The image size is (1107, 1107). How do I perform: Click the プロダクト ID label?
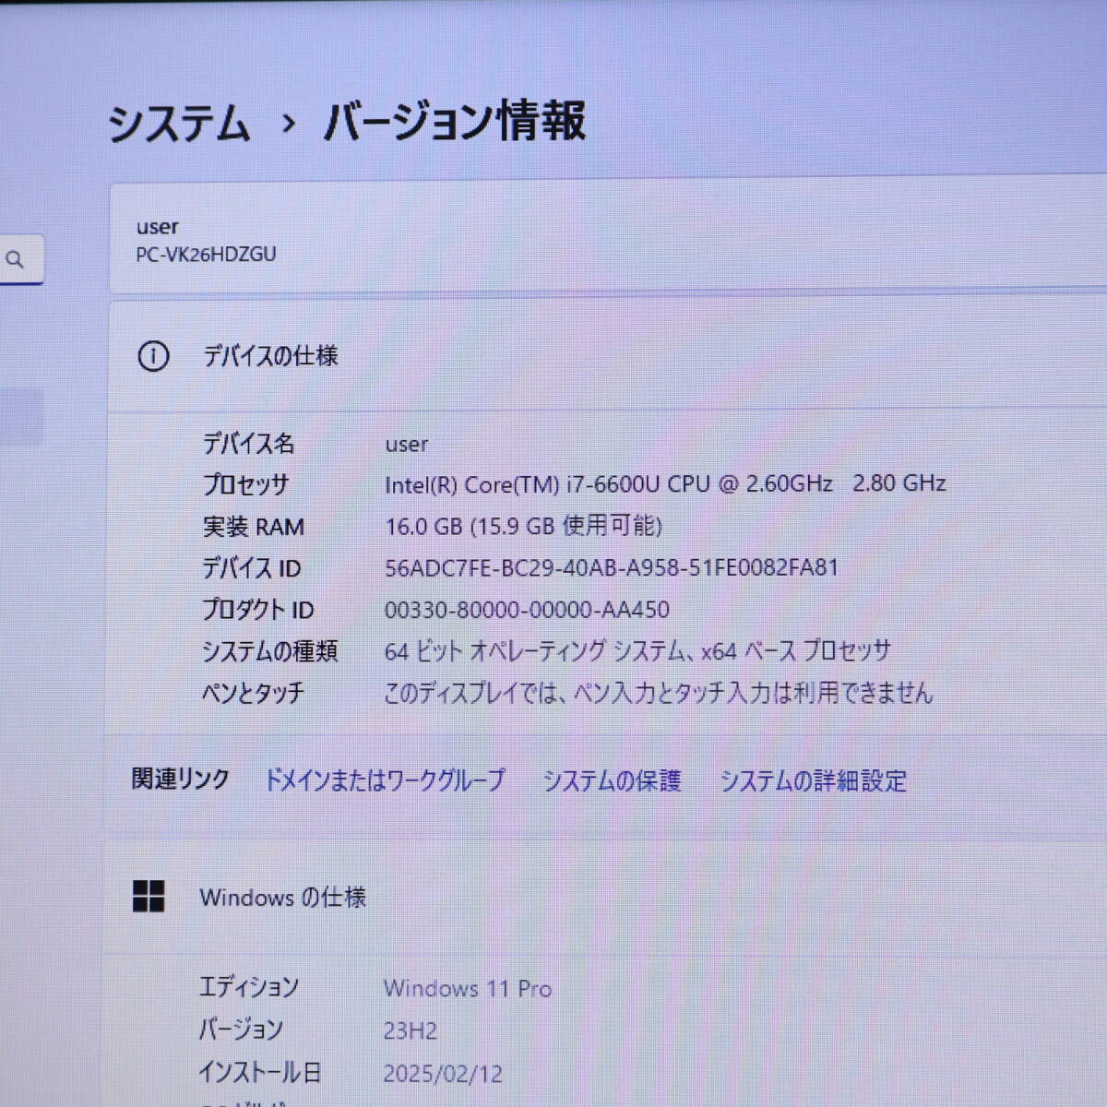pyautogui.click(x=258, y=610)
